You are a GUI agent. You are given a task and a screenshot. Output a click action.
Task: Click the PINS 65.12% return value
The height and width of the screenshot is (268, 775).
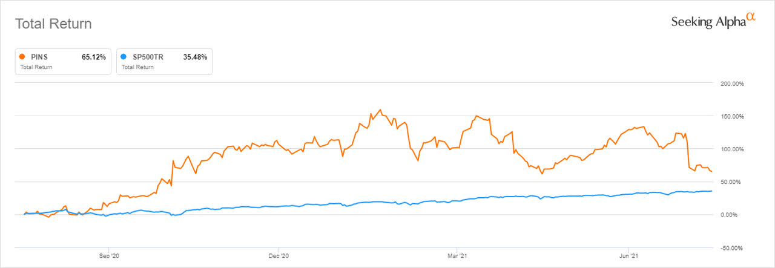coord(94,57)
